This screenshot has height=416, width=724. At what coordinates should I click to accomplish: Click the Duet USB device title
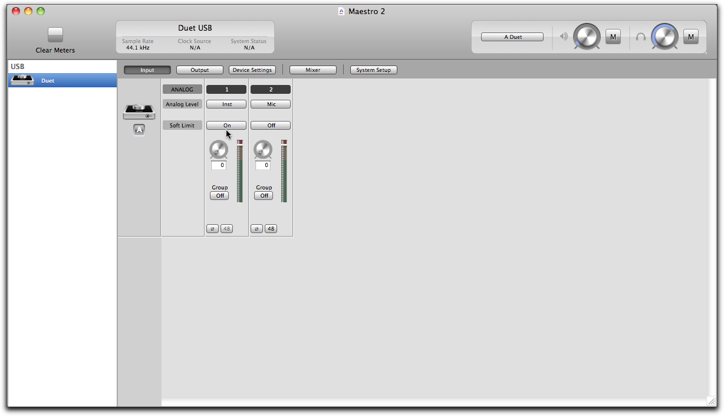pyautogui.click(x=195, y=28)
